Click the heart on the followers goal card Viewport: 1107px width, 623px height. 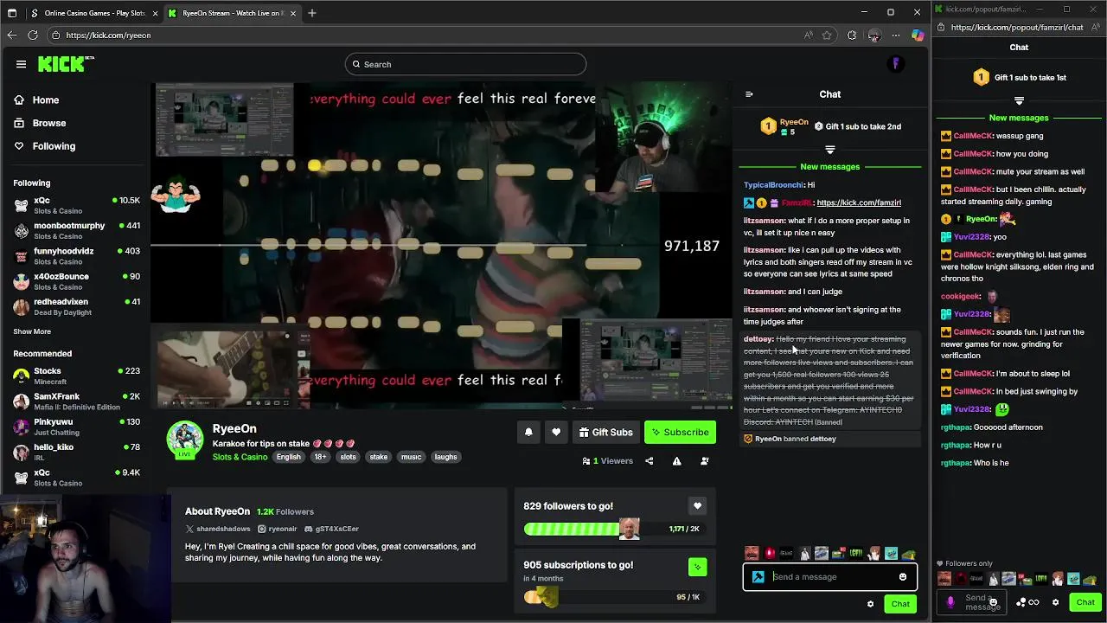(697, 506)
